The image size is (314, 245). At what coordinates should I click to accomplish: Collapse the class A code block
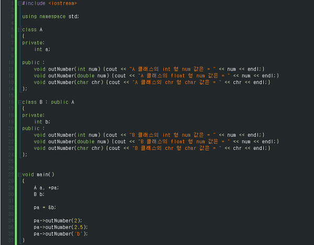(x=20, y=30)
